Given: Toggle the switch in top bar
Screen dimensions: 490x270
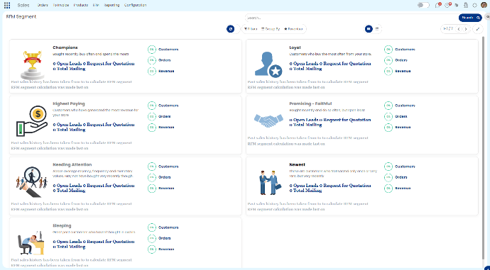Looking at the screenshot, I should [423, 5].
